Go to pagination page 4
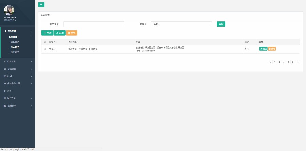This screenshot has width=306, height=151. 288,62
